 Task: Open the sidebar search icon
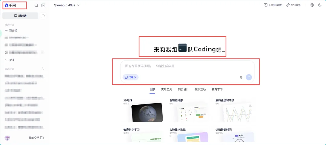click(37, 5)
